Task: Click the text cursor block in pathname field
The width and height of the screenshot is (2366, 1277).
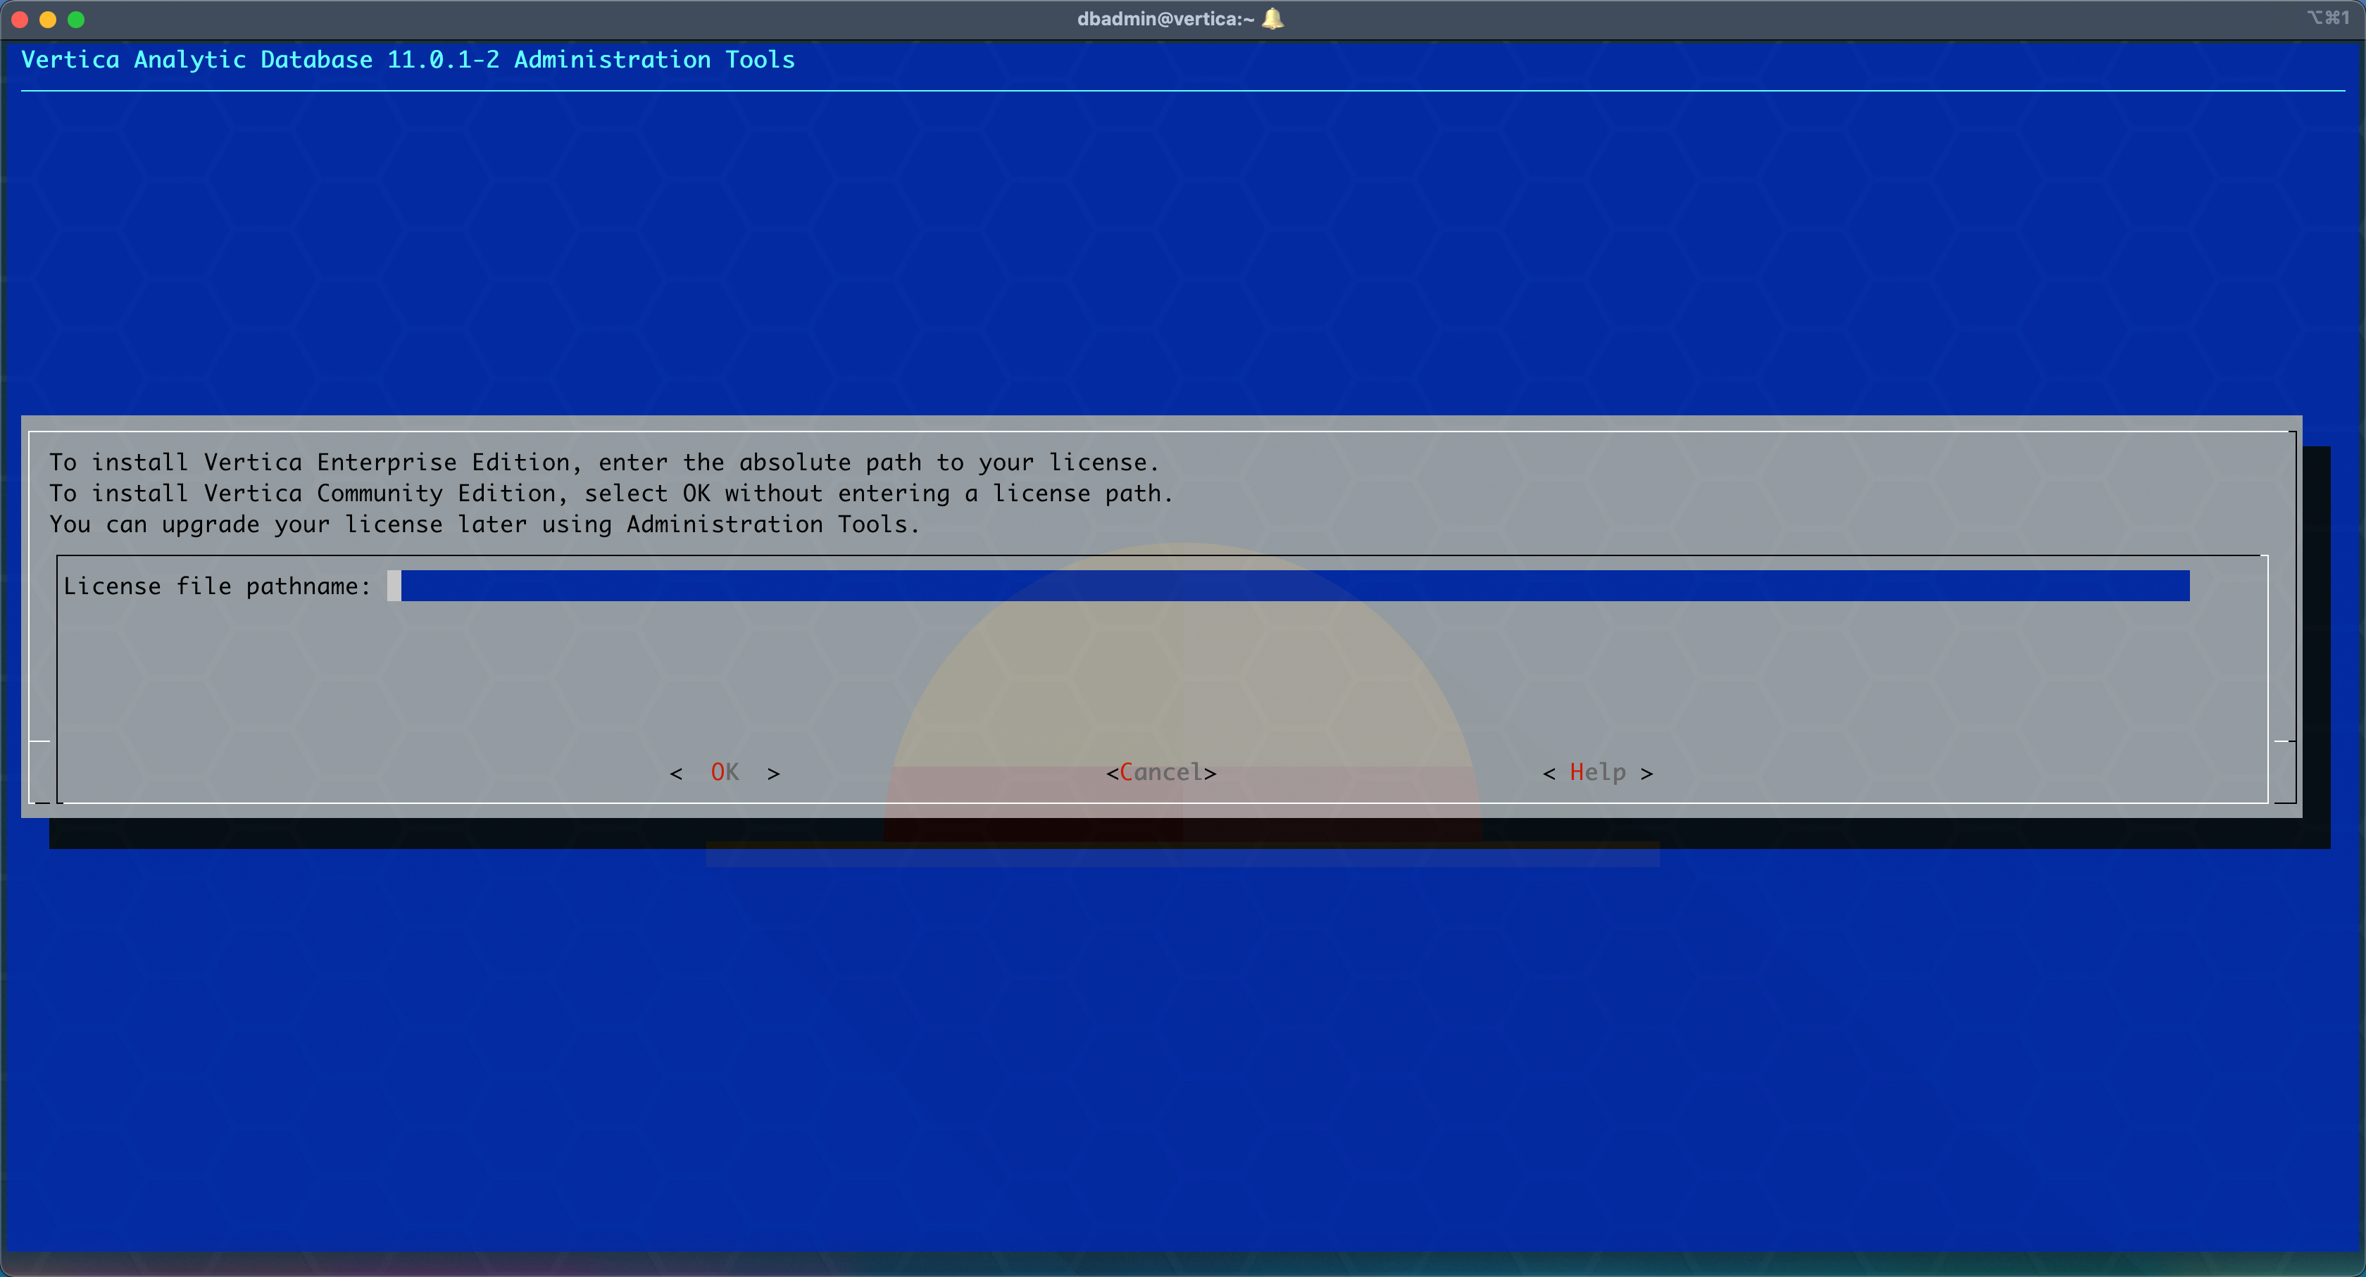Action: pos(394,586)
